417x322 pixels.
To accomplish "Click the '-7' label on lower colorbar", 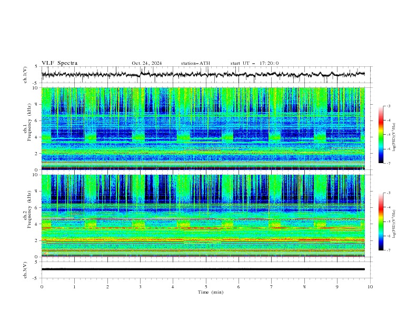I will [x=389, y=250].
